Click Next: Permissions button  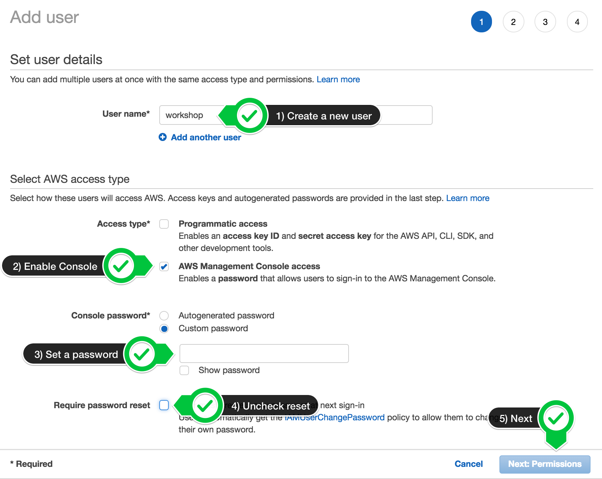[x=545, y=464]
